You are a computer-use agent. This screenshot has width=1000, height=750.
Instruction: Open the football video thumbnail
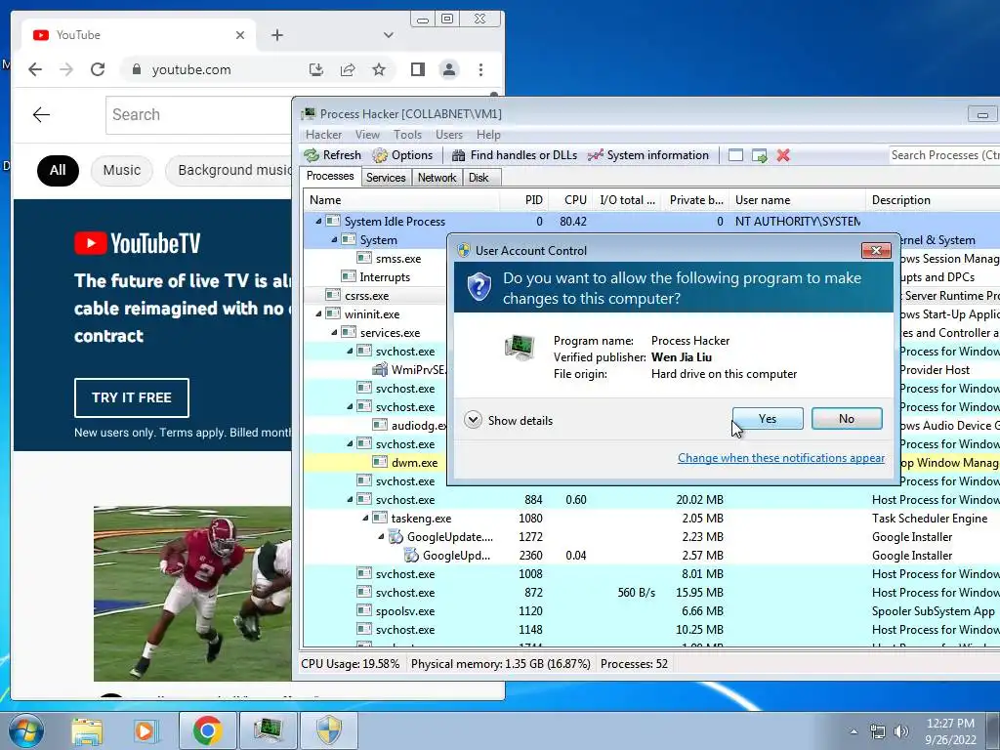click(x=192, y=593)
